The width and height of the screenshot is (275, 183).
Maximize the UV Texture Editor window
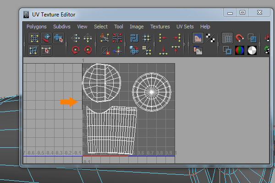coord(243,13)
